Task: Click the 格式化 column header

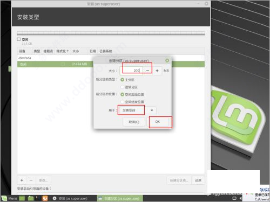Action: (x=63, y=51)
